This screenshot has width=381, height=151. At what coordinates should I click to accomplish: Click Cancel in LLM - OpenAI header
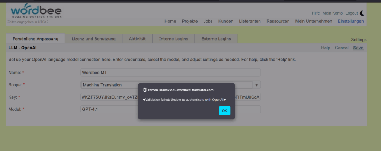(x=342, y=48)
